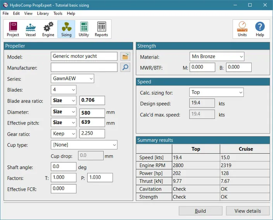The height and width of the screenshot is (220, 273).
Task: Open the Gear ratio Keep dropdown
Action: 64,133
